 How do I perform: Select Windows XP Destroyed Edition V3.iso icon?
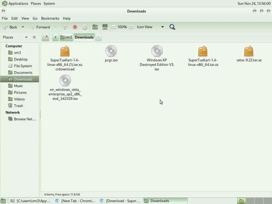point(157,51)
